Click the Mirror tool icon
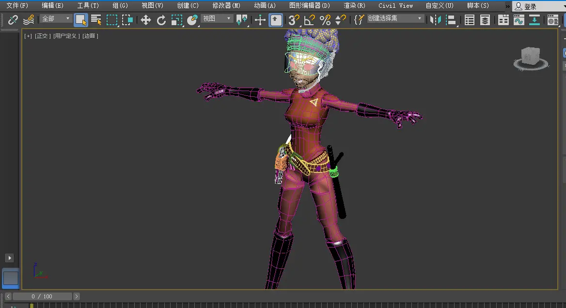The image size is (566, 308). pyautogui.click(x=436, y=20)
